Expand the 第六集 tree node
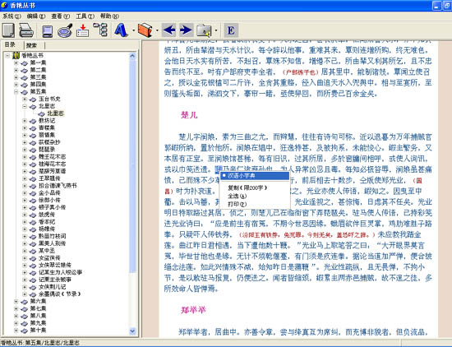The image size is (452, 347). pyautogui.click(x=16, y=302)
